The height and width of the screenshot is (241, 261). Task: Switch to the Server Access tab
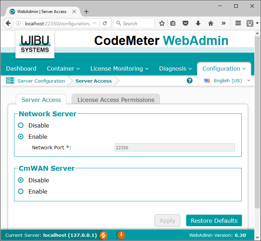41,100
